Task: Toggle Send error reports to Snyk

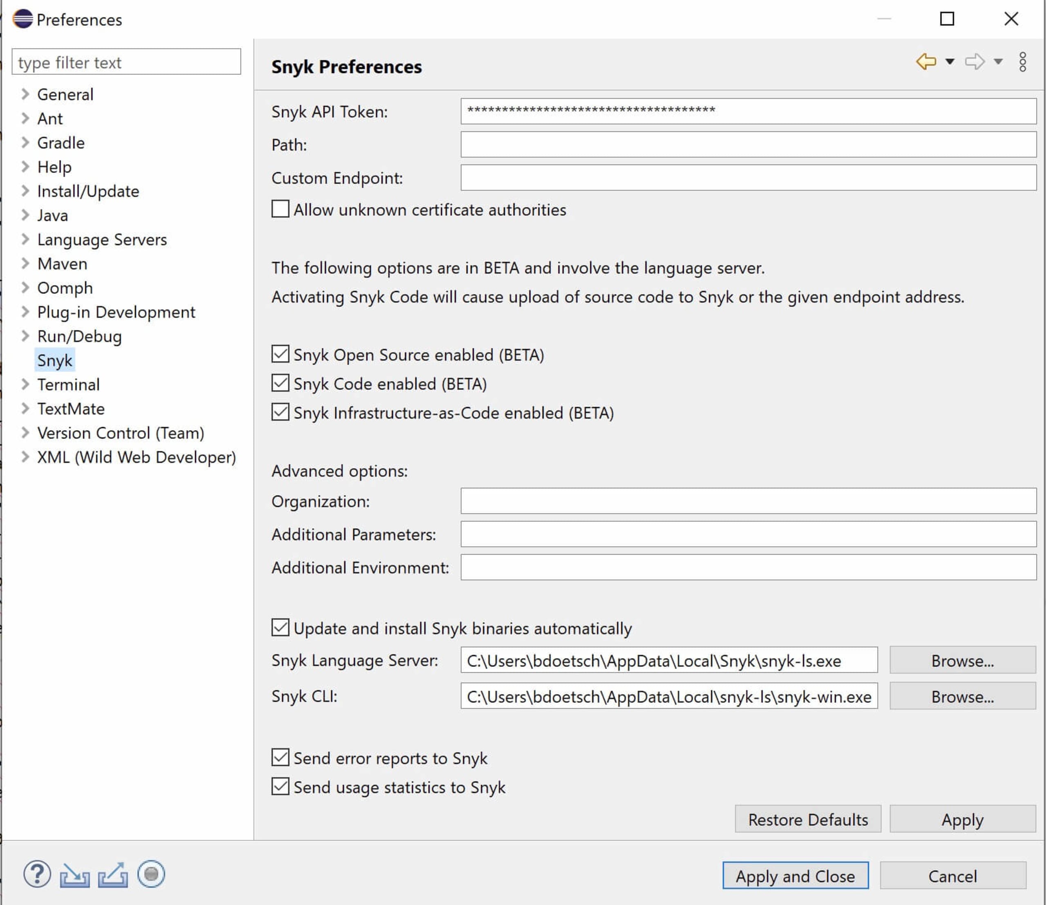Action: pyautogui.click(x=280, y=757)
